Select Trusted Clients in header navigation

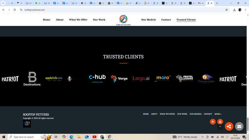[x=186, y=20]
